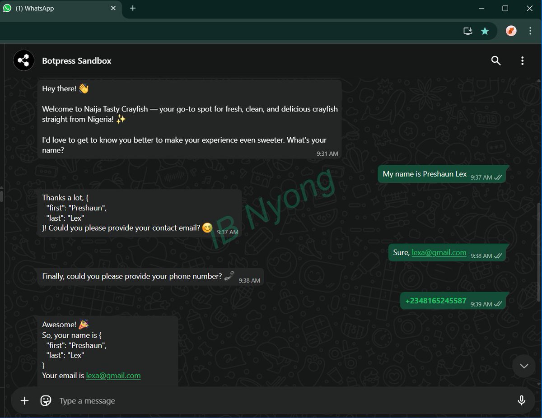Click the scroll-to-bottom chevron in the chat

click(523, 366)
